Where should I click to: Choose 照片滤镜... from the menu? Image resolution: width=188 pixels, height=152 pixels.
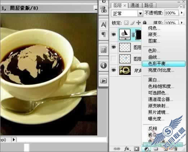tap(158, 112)
